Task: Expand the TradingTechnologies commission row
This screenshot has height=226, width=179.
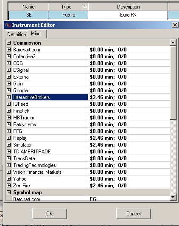Action: pyautogui.click(x=8, y=165)
